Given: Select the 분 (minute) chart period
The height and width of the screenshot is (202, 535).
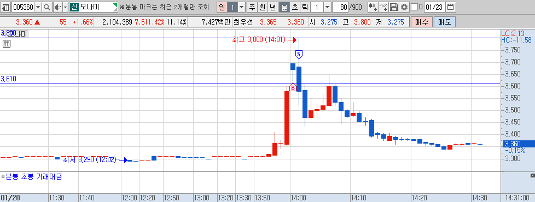Looking at the screenshot, I should (284, 7).
